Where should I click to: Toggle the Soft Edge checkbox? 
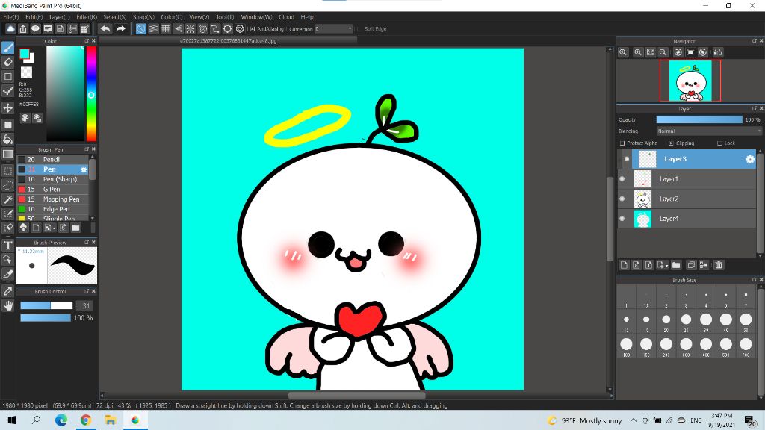click(359, 29)
